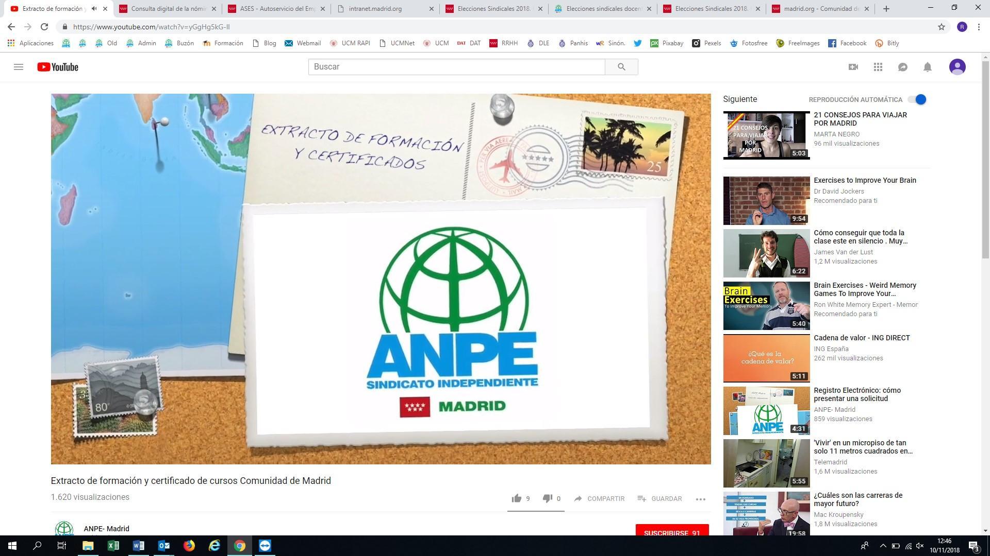This screenshot has height=556, width=990.
Task: Open the Facebook bookmark
Action: 847,43
